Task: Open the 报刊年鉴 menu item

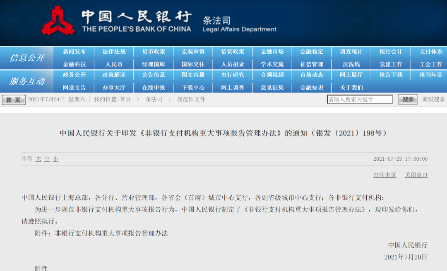Action: [x=431, y=75]
